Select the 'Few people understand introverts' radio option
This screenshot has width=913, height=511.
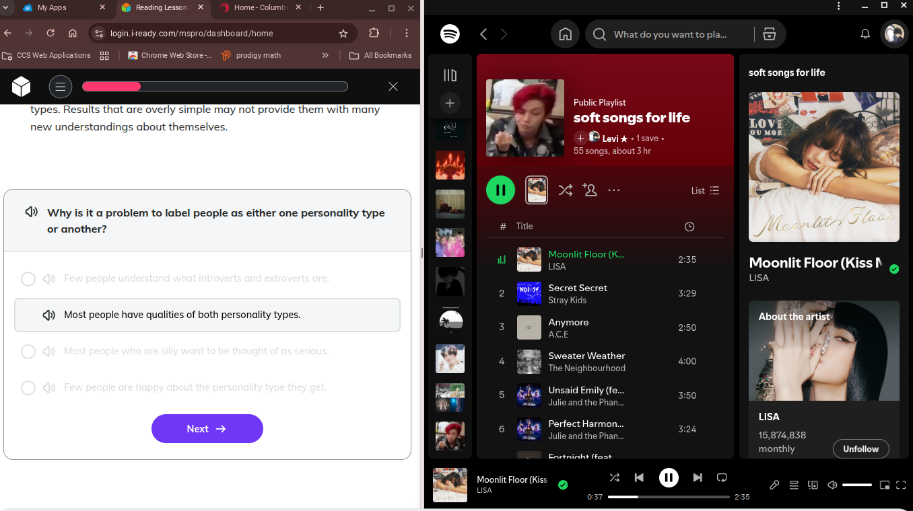pos(28,278)
